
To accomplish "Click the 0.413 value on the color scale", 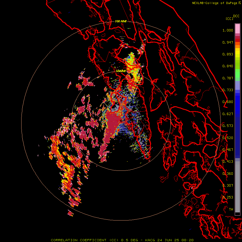I will (228, 162).
